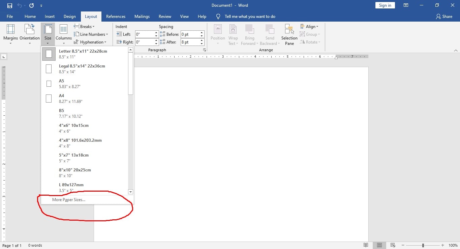Click More Paper Sizes

click(x=69, y=199)
